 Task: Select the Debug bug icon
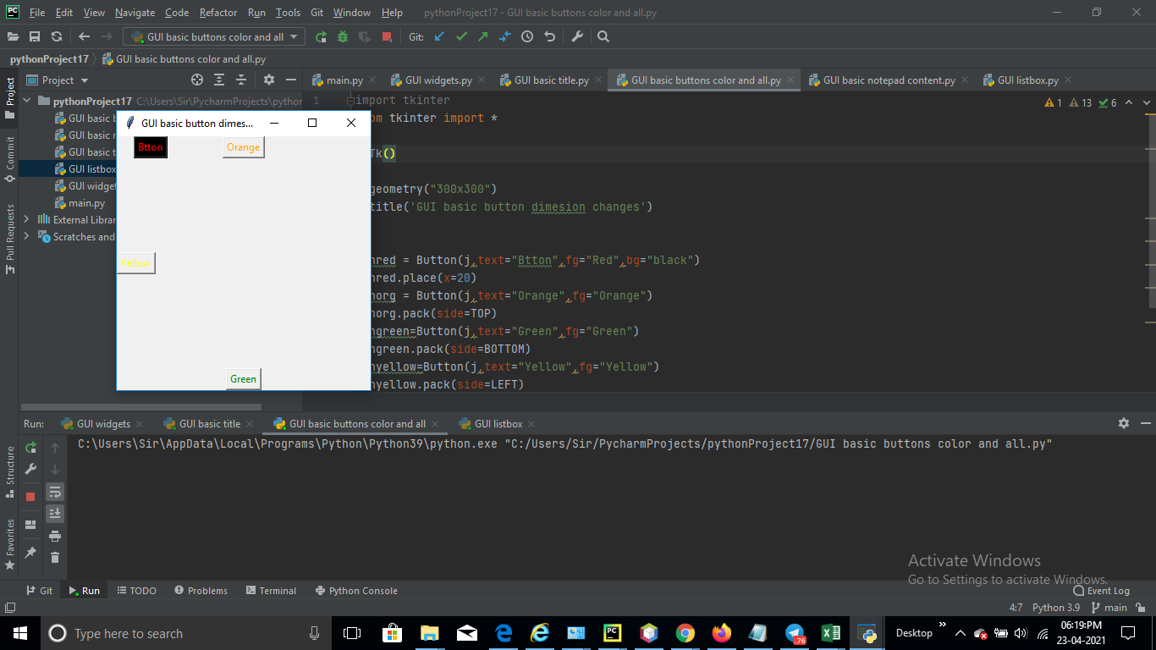coord(342,36)
